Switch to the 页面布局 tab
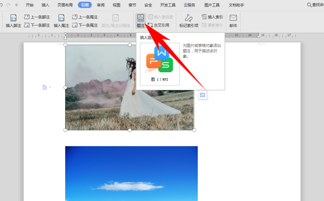 [65, 5]
